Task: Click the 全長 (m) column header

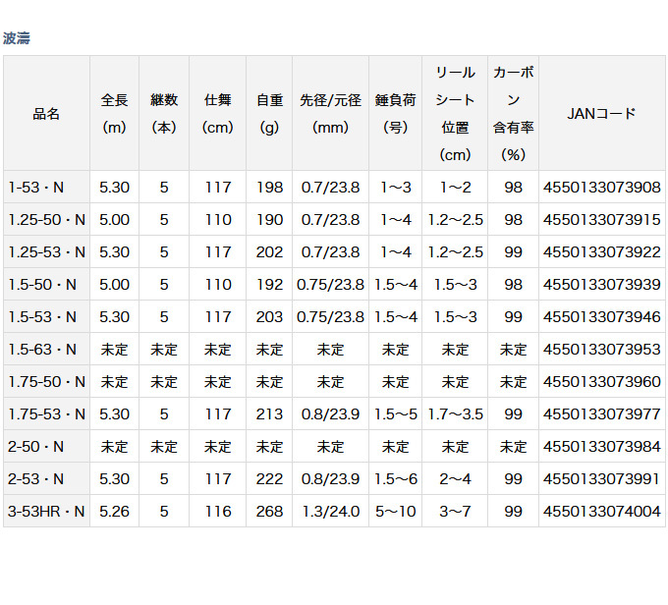Action: pyautogui.click(x=114, y=113)
